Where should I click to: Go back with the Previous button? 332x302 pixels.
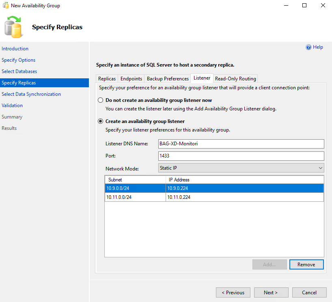[233, 293]
